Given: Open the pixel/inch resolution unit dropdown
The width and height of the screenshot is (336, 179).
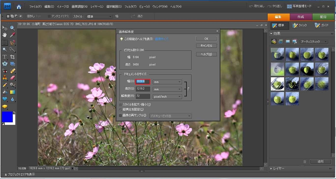Looking at the screenshot, I should (167, 97).
